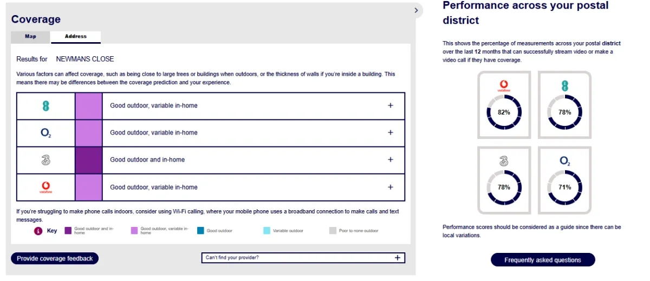Click the EE logo in coverage table
Screen dimensions: 650x281
[46, 106]
